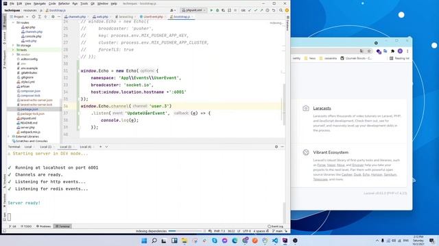Collapse the routes folder
This screenshot has width=439, height=246.
13,23
